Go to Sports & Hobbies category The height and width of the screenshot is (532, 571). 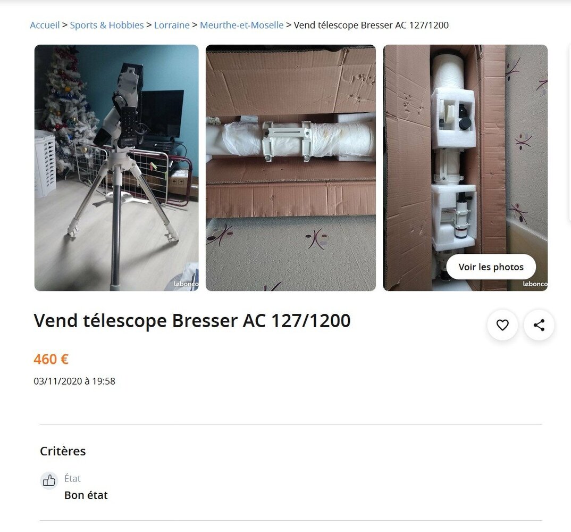point(107,25)
